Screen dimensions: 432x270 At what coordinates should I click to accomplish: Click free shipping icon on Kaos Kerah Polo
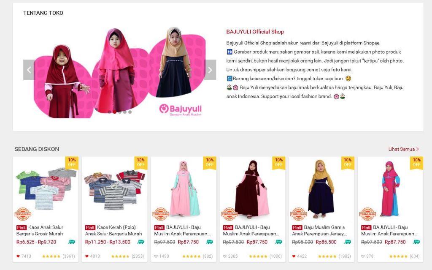140,242
